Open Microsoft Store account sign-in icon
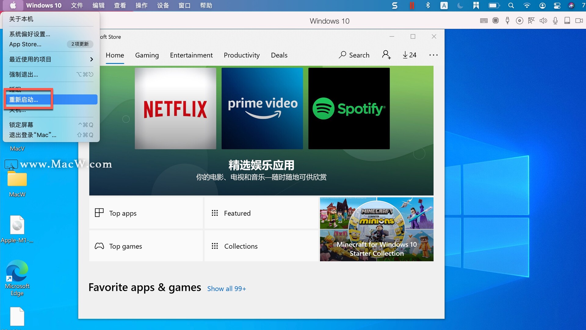This screenshot has height=330, width=586. coord(386,55)
